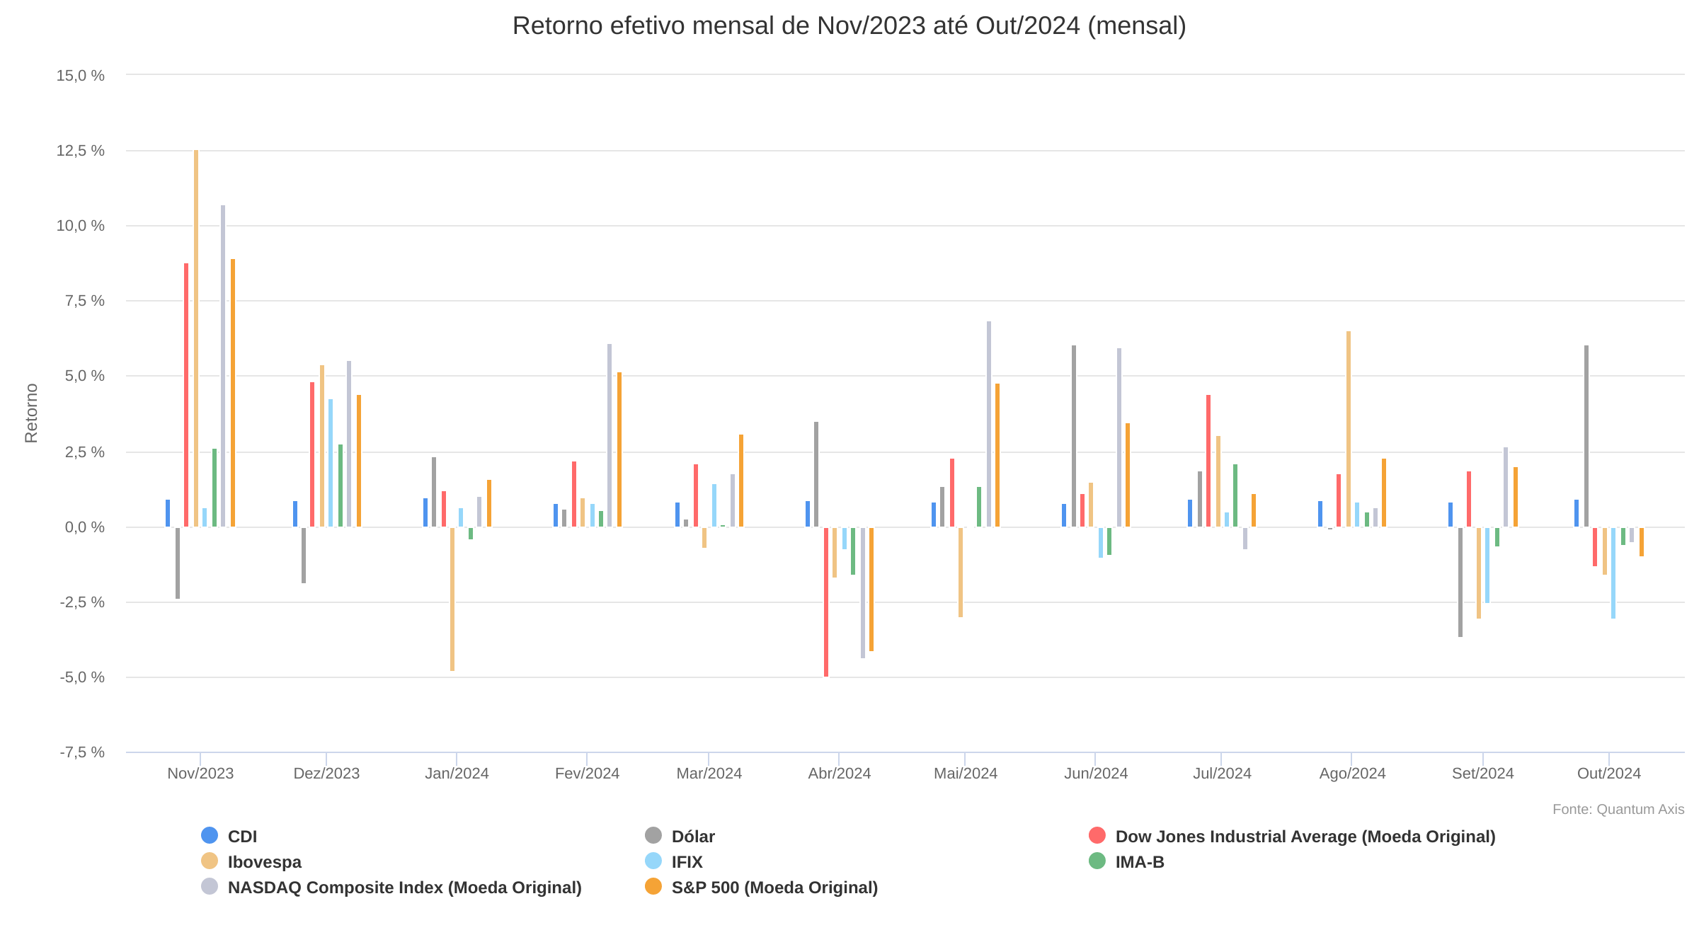
Task: Click the Dow Jones negative bar in Abr/2024
Action: [826, 602]
